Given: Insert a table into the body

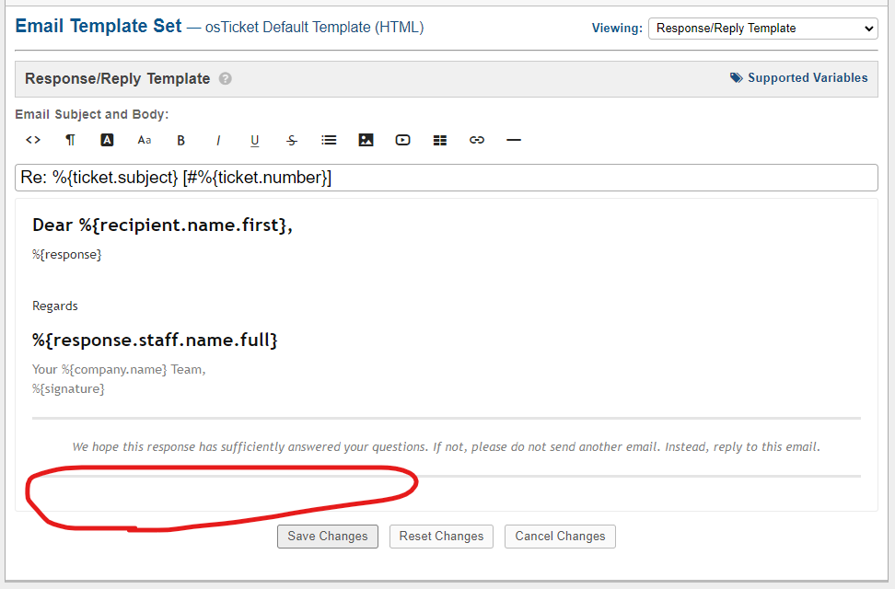Looking at the screenshot, I should point(440,140).
